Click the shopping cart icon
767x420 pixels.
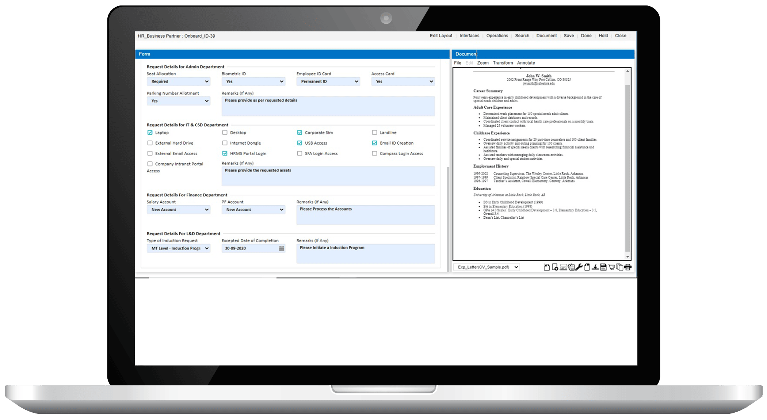[611, 267]
